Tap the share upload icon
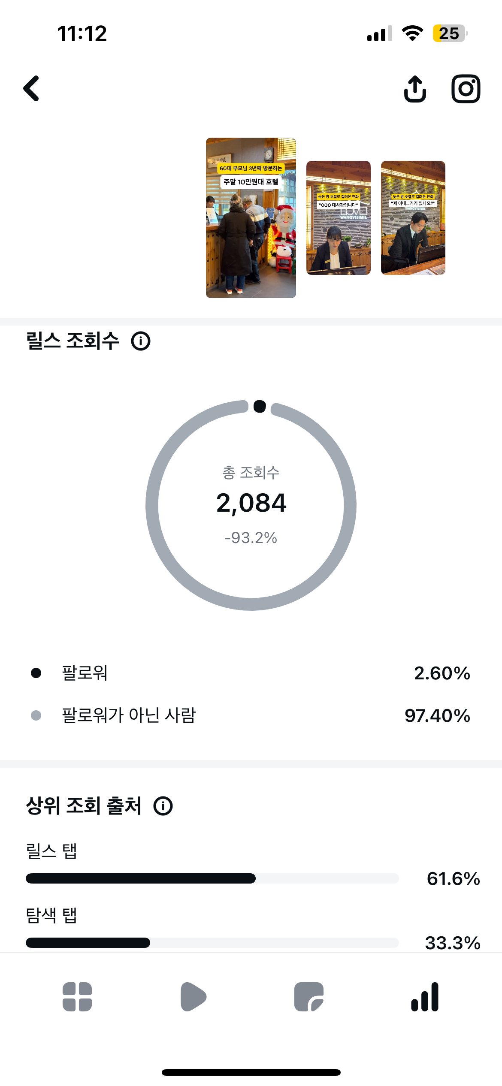This screenshot has height=1086, width=502. [x=415, y=89]
